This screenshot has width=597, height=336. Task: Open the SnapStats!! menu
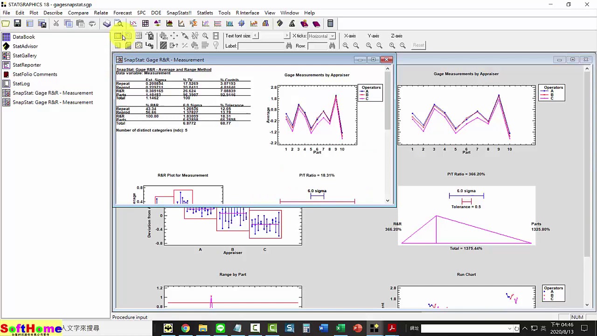tap(179, 13)
